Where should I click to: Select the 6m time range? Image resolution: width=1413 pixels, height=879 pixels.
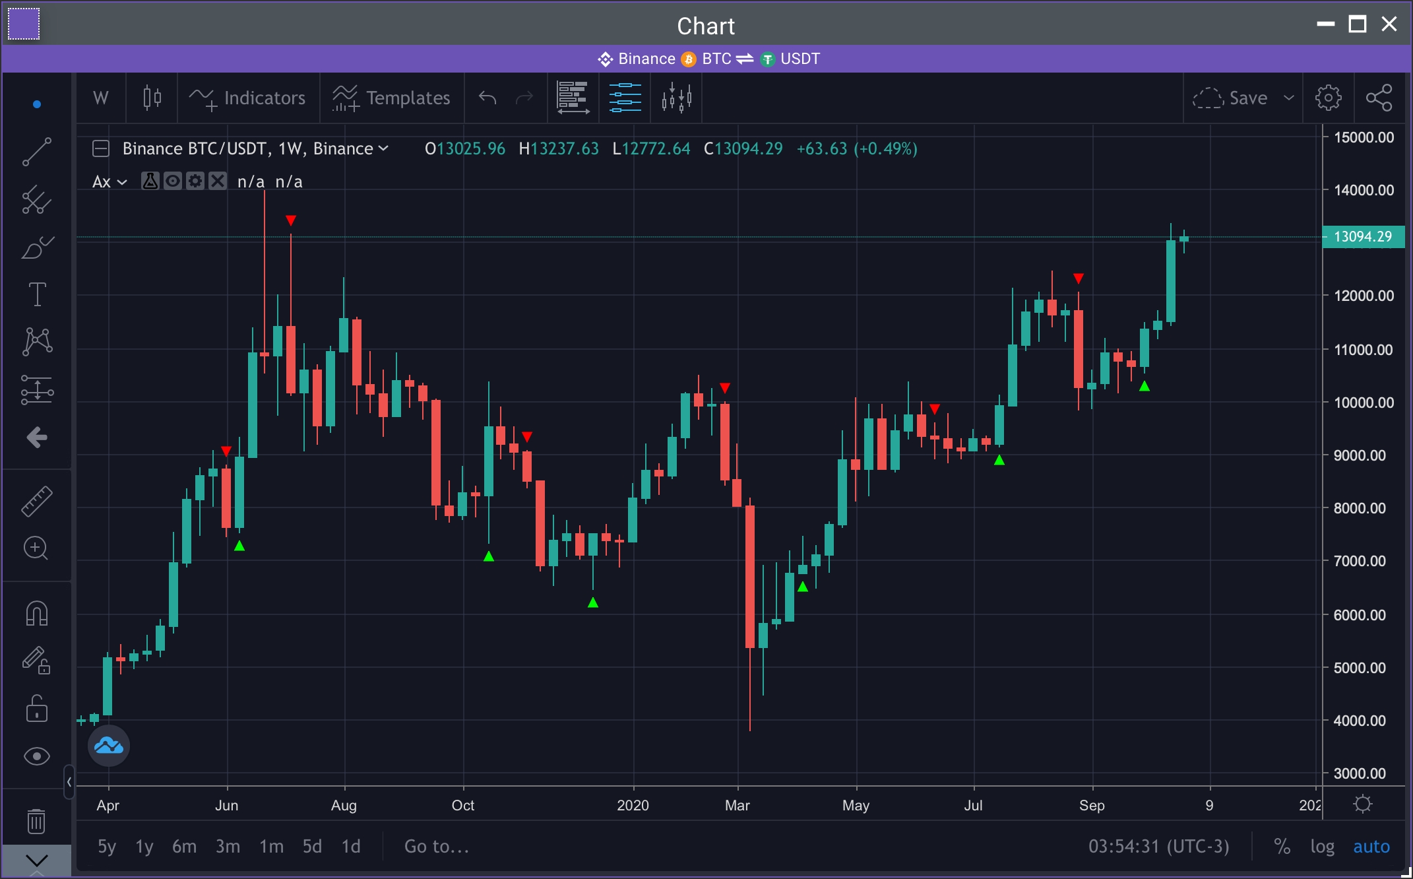184,847
